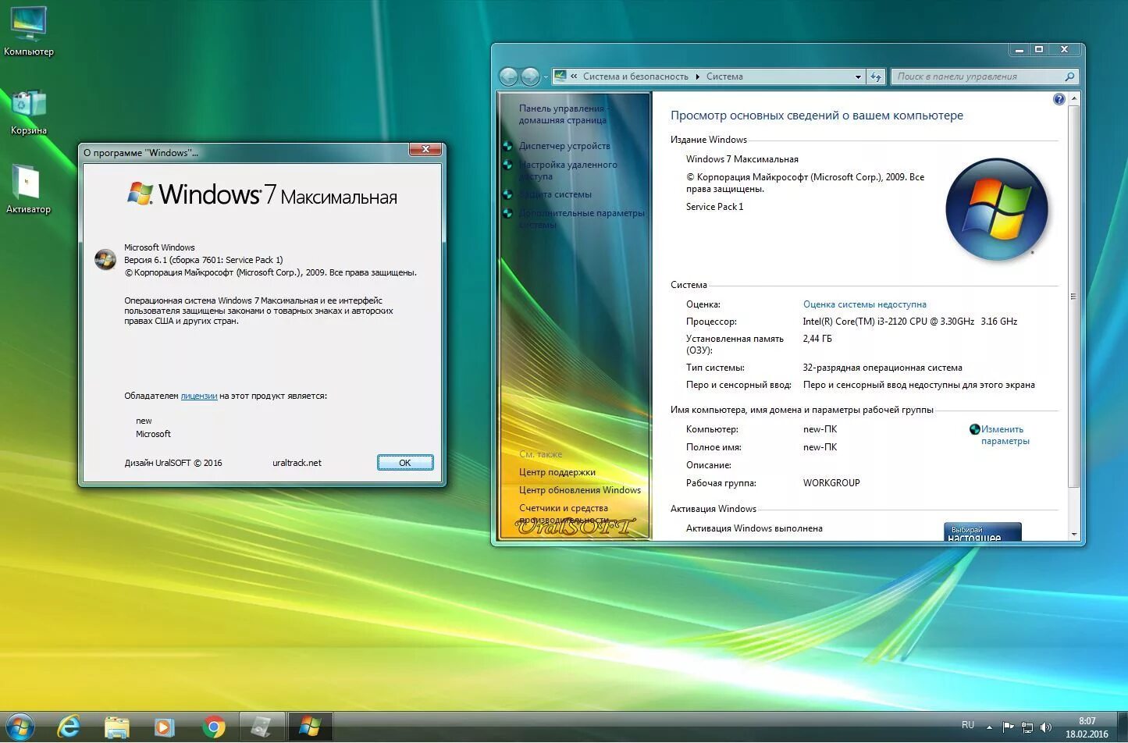1128x743 pixels.
Task: Click the Windows logo in System window
Action: pos(996,209)
